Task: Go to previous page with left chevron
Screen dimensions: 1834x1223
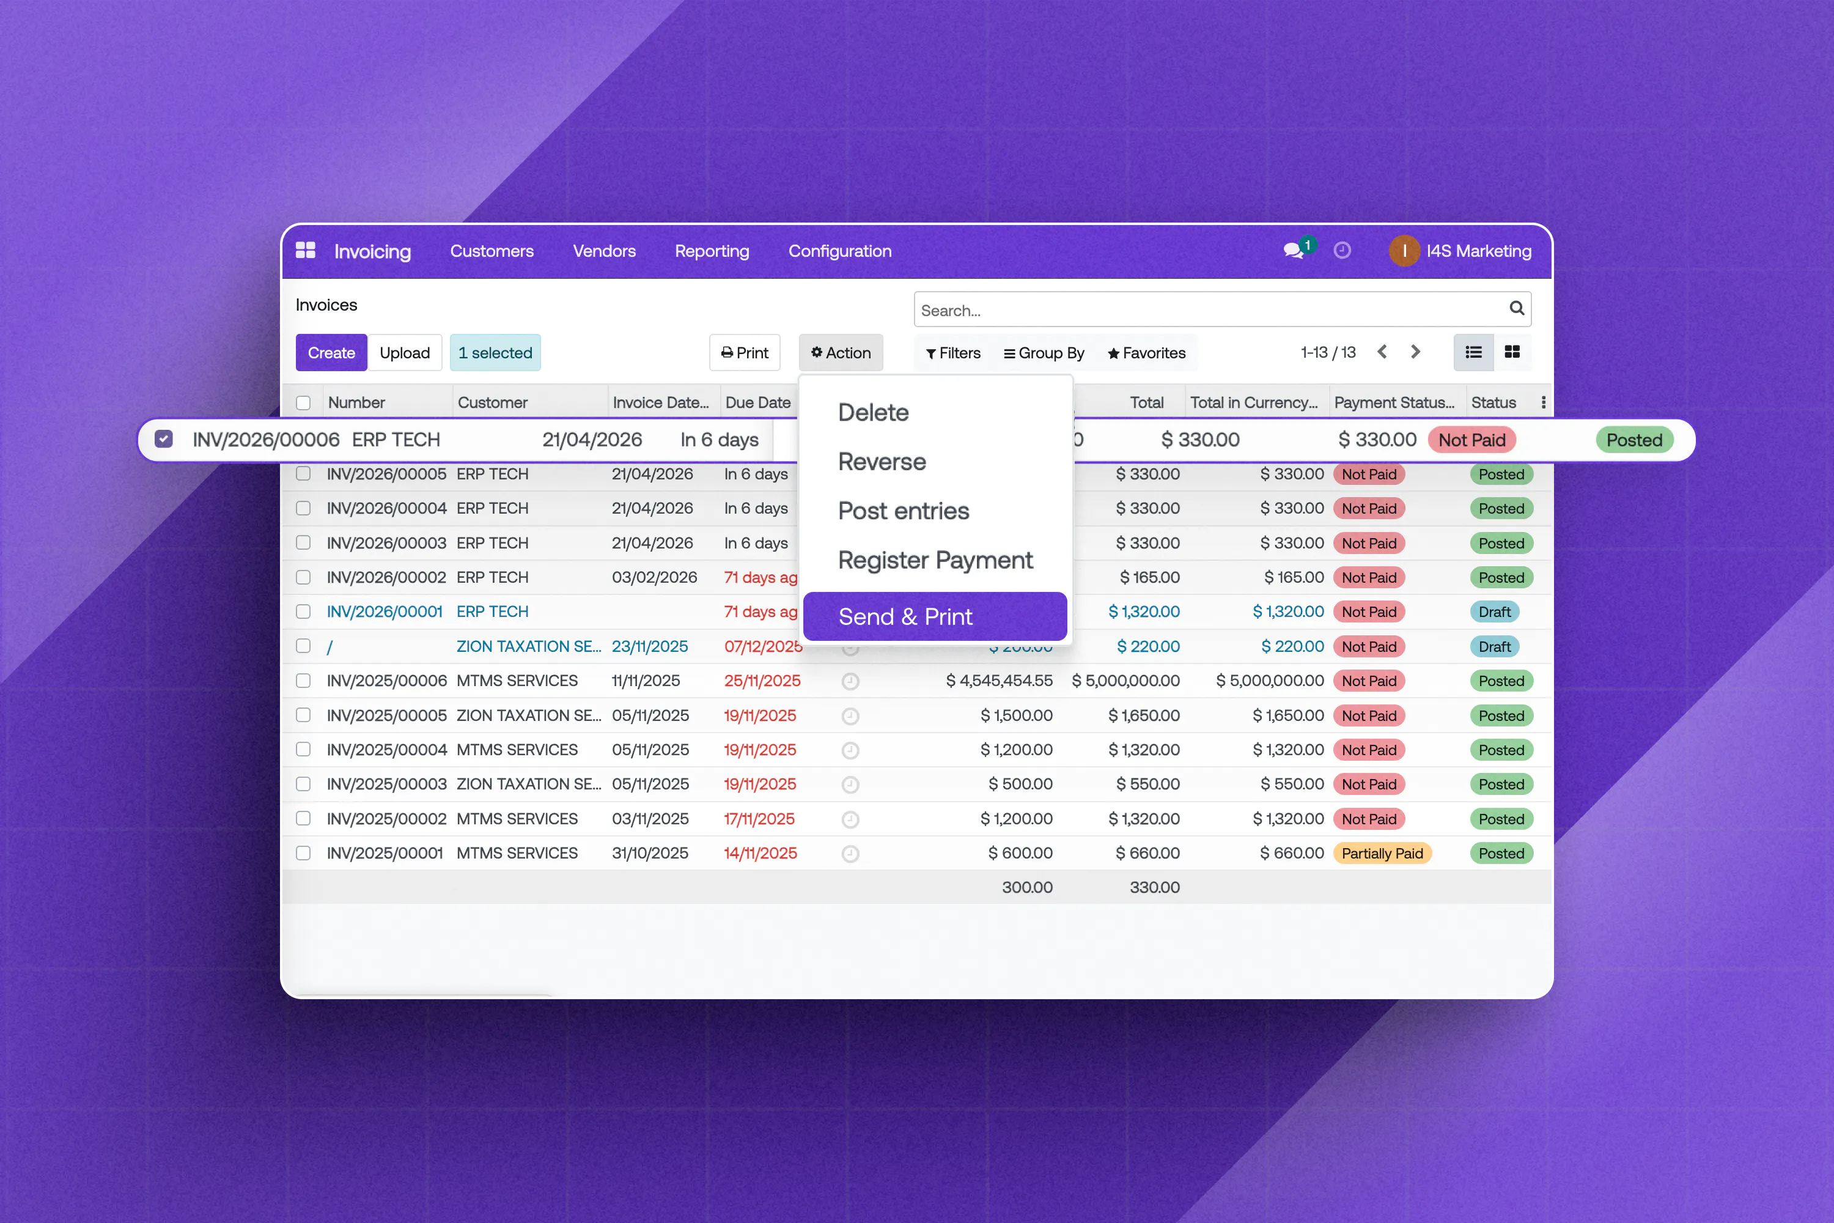Action: pos(1382,352)
